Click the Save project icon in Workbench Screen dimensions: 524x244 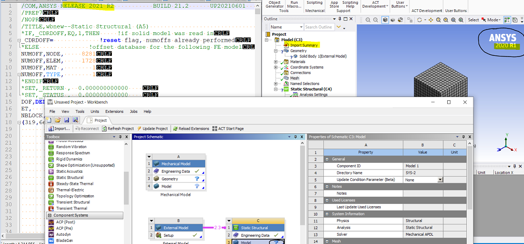(65, 120)
